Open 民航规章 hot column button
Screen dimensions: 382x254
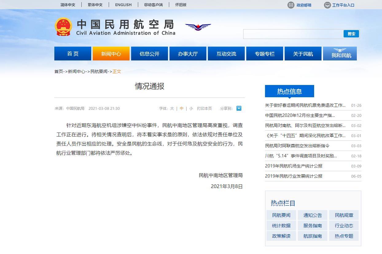[344, 215]
